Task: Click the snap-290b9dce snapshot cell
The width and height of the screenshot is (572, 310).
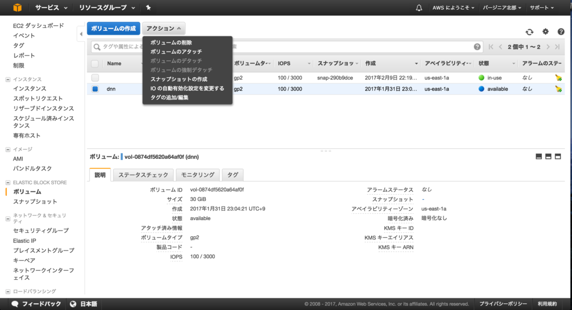Action: click(x=335, y=77)
